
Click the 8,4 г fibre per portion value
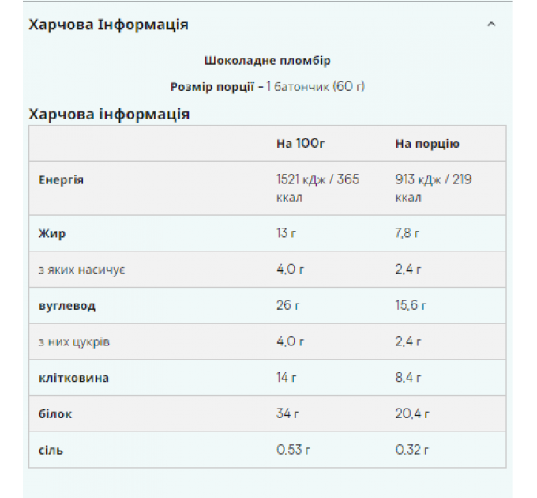tap(408, 377)
